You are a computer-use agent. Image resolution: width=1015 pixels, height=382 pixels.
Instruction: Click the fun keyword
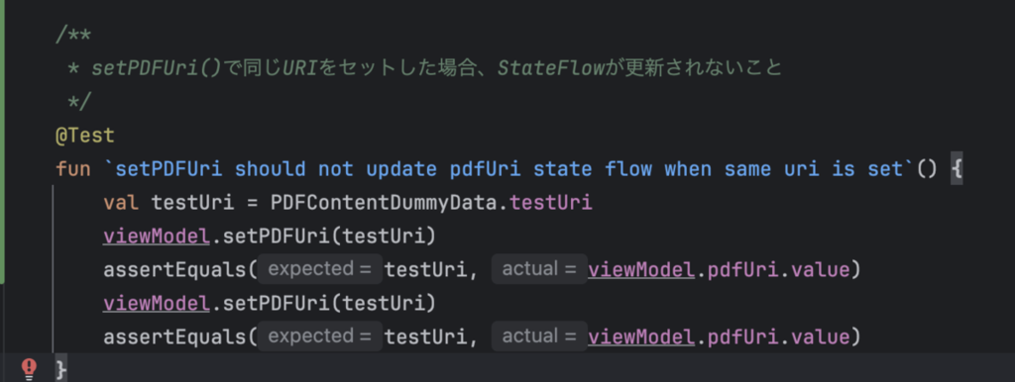point(73,169)
